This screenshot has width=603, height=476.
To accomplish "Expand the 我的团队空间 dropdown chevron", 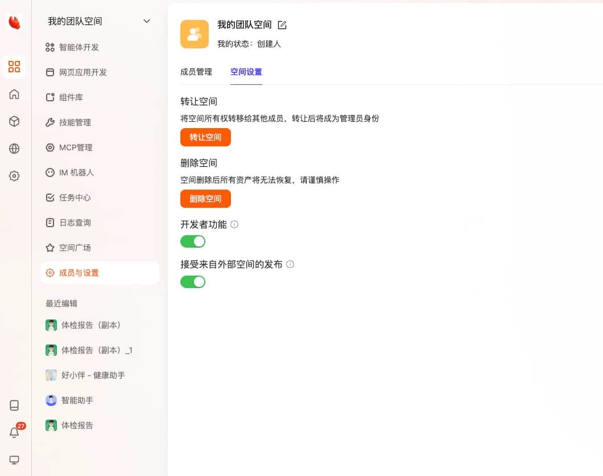I will click(x=147, y=21).
